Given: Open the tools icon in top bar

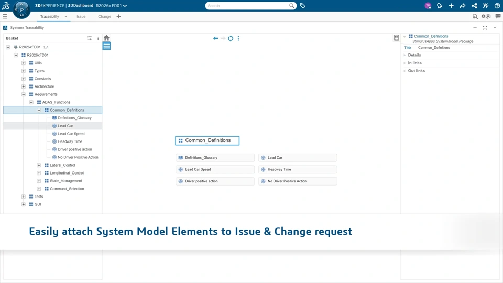Looking at the screenshot, I should point(486,6).
